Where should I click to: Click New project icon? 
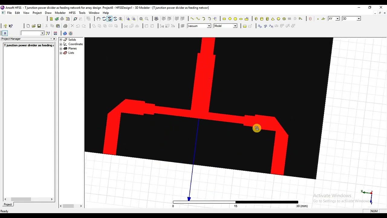pyautogui.click(x=28, y=26)
